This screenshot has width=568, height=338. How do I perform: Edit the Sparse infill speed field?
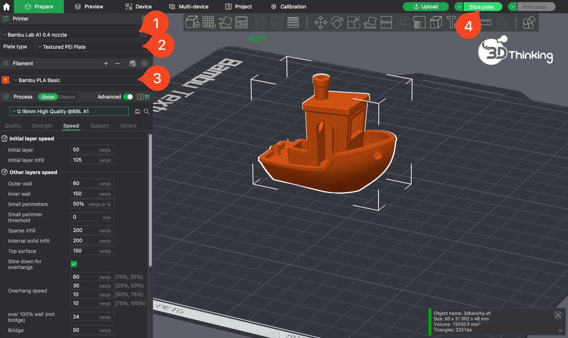(x=92, y=230)
